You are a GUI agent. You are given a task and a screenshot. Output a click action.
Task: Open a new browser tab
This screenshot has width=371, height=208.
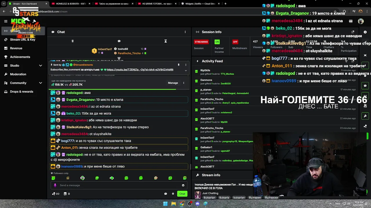(x=225, y=4)
